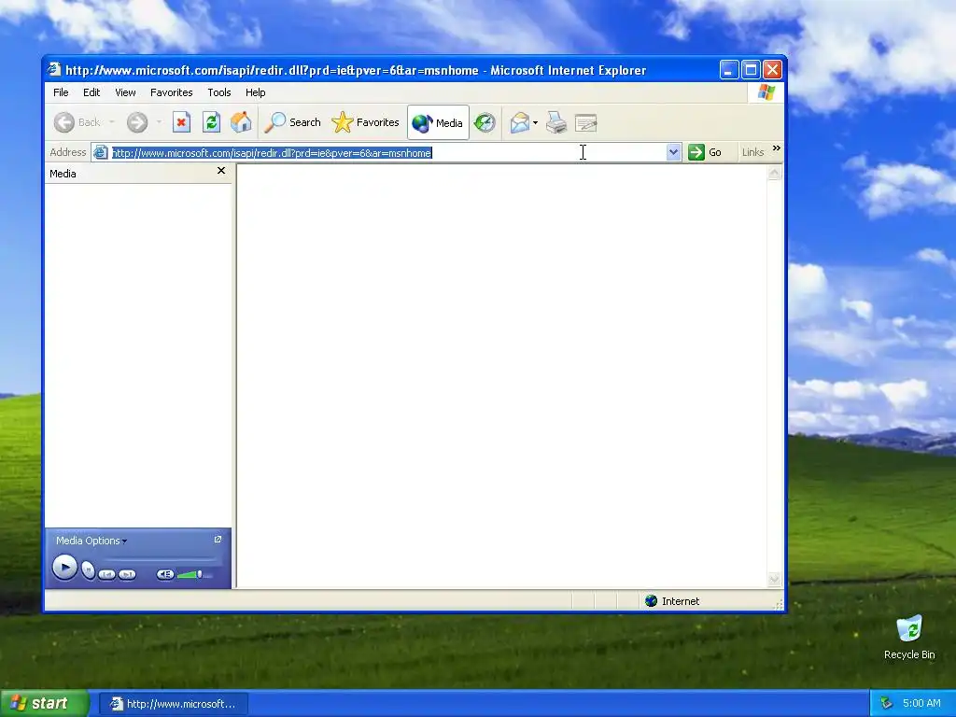Open the Help menu

tap(256, 92)
